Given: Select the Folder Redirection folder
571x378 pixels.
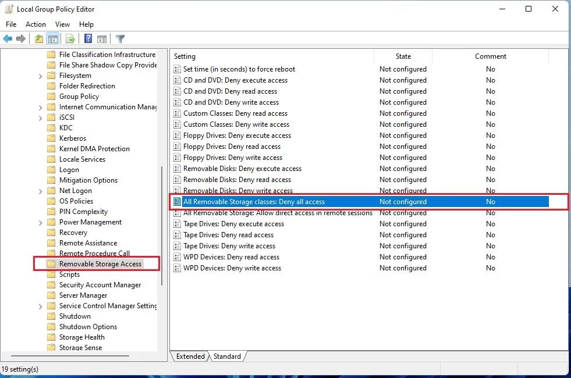Looking at the screenshot, I should pos(87,86).
